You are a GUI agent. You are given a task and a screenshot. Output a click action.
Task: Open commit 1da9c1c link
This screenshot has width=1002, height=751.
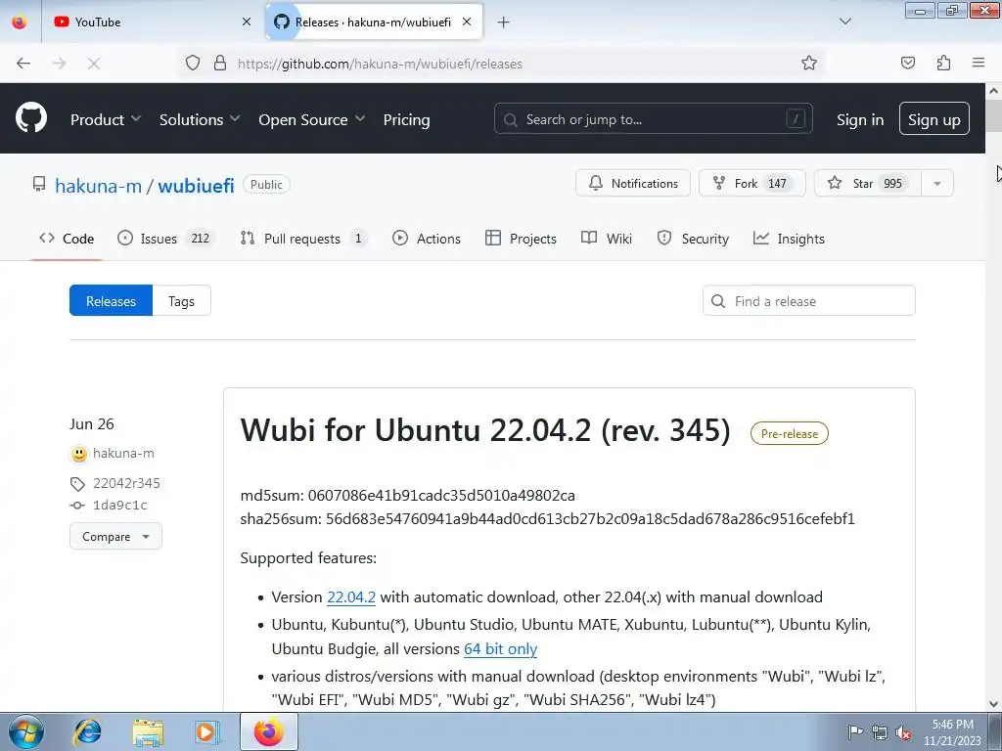tap(120, 506)
